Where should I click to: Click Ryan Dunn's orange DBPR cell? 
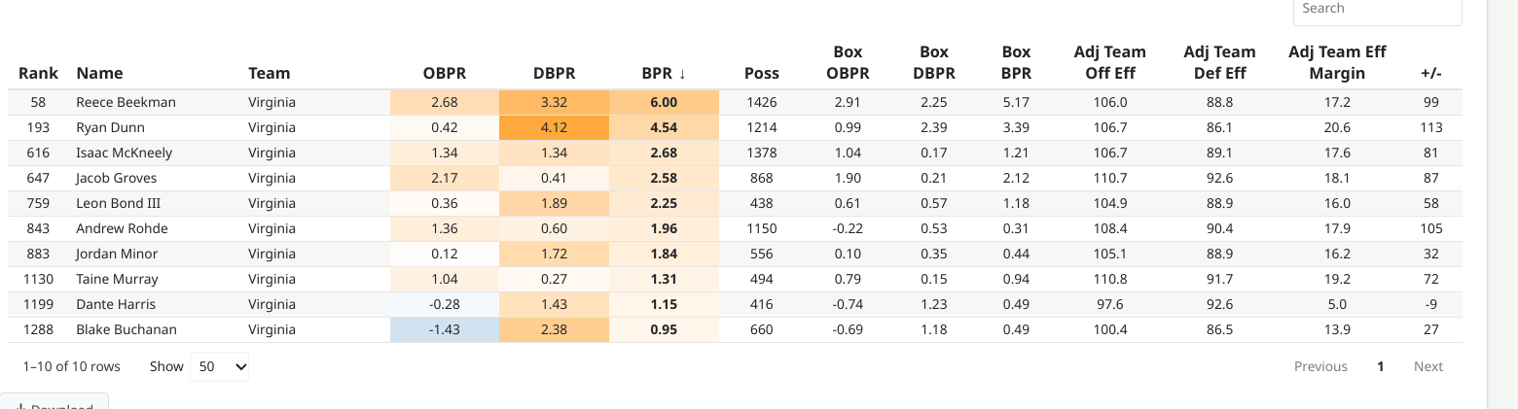coord(554,127)
